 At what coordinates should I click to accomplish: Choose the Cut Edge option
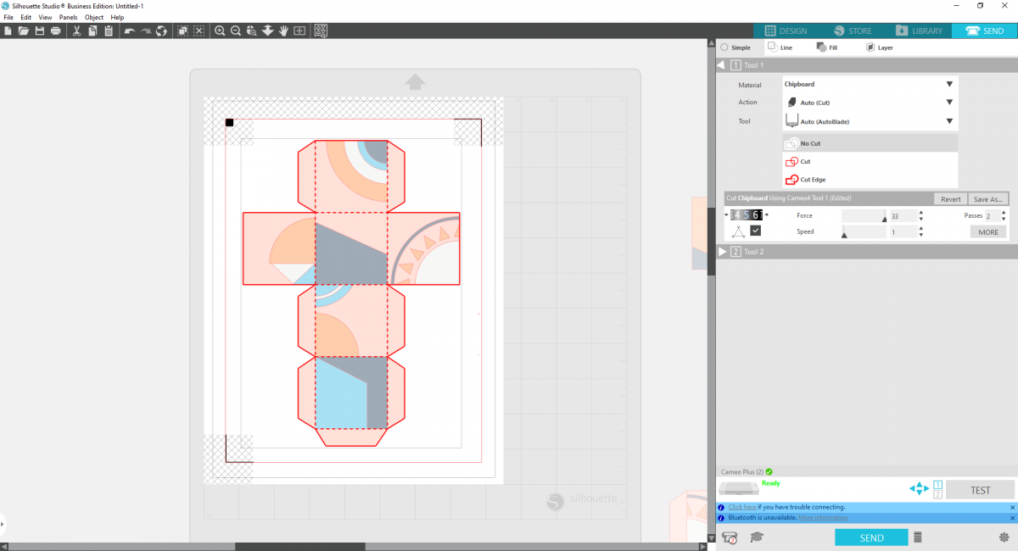click(x=870, y=179)
